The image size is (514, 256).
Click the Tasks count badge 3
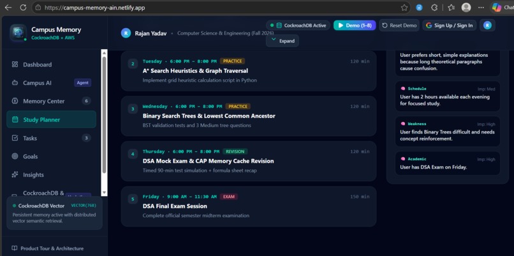[x=86, y=138]
